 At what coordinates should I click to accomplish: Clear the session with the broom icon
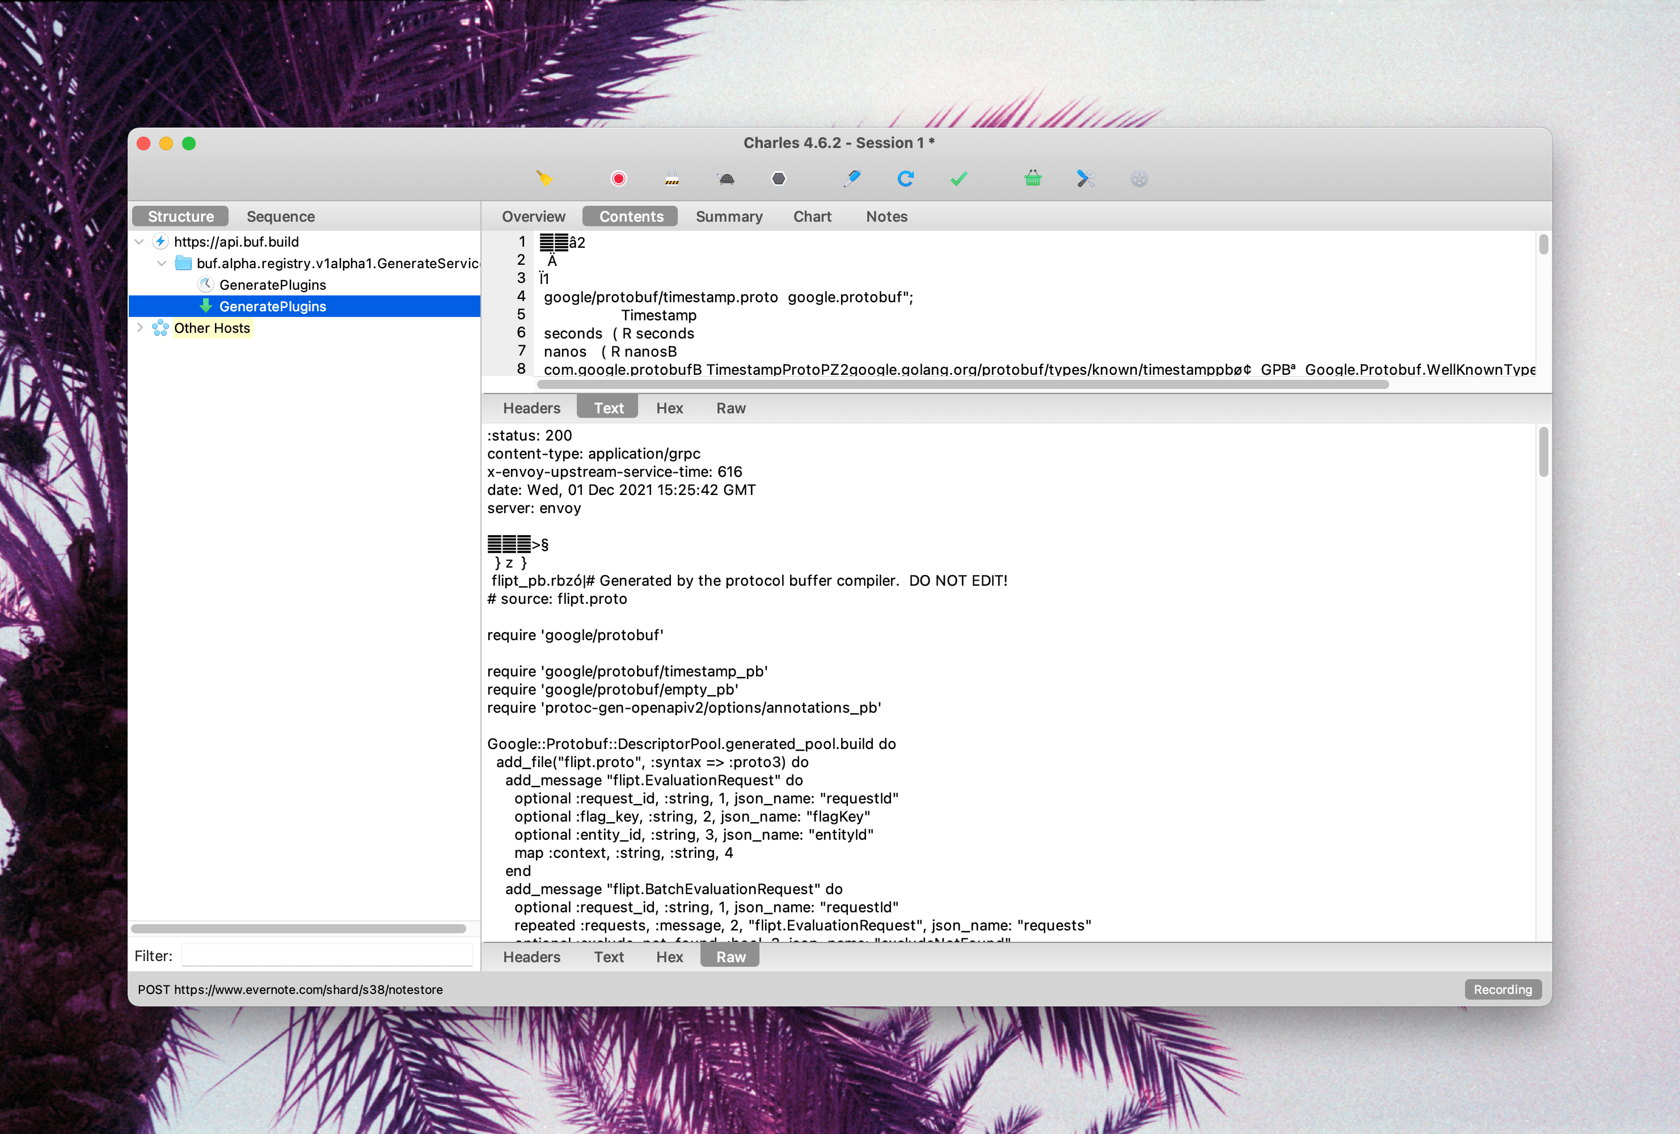click(544, 179)
